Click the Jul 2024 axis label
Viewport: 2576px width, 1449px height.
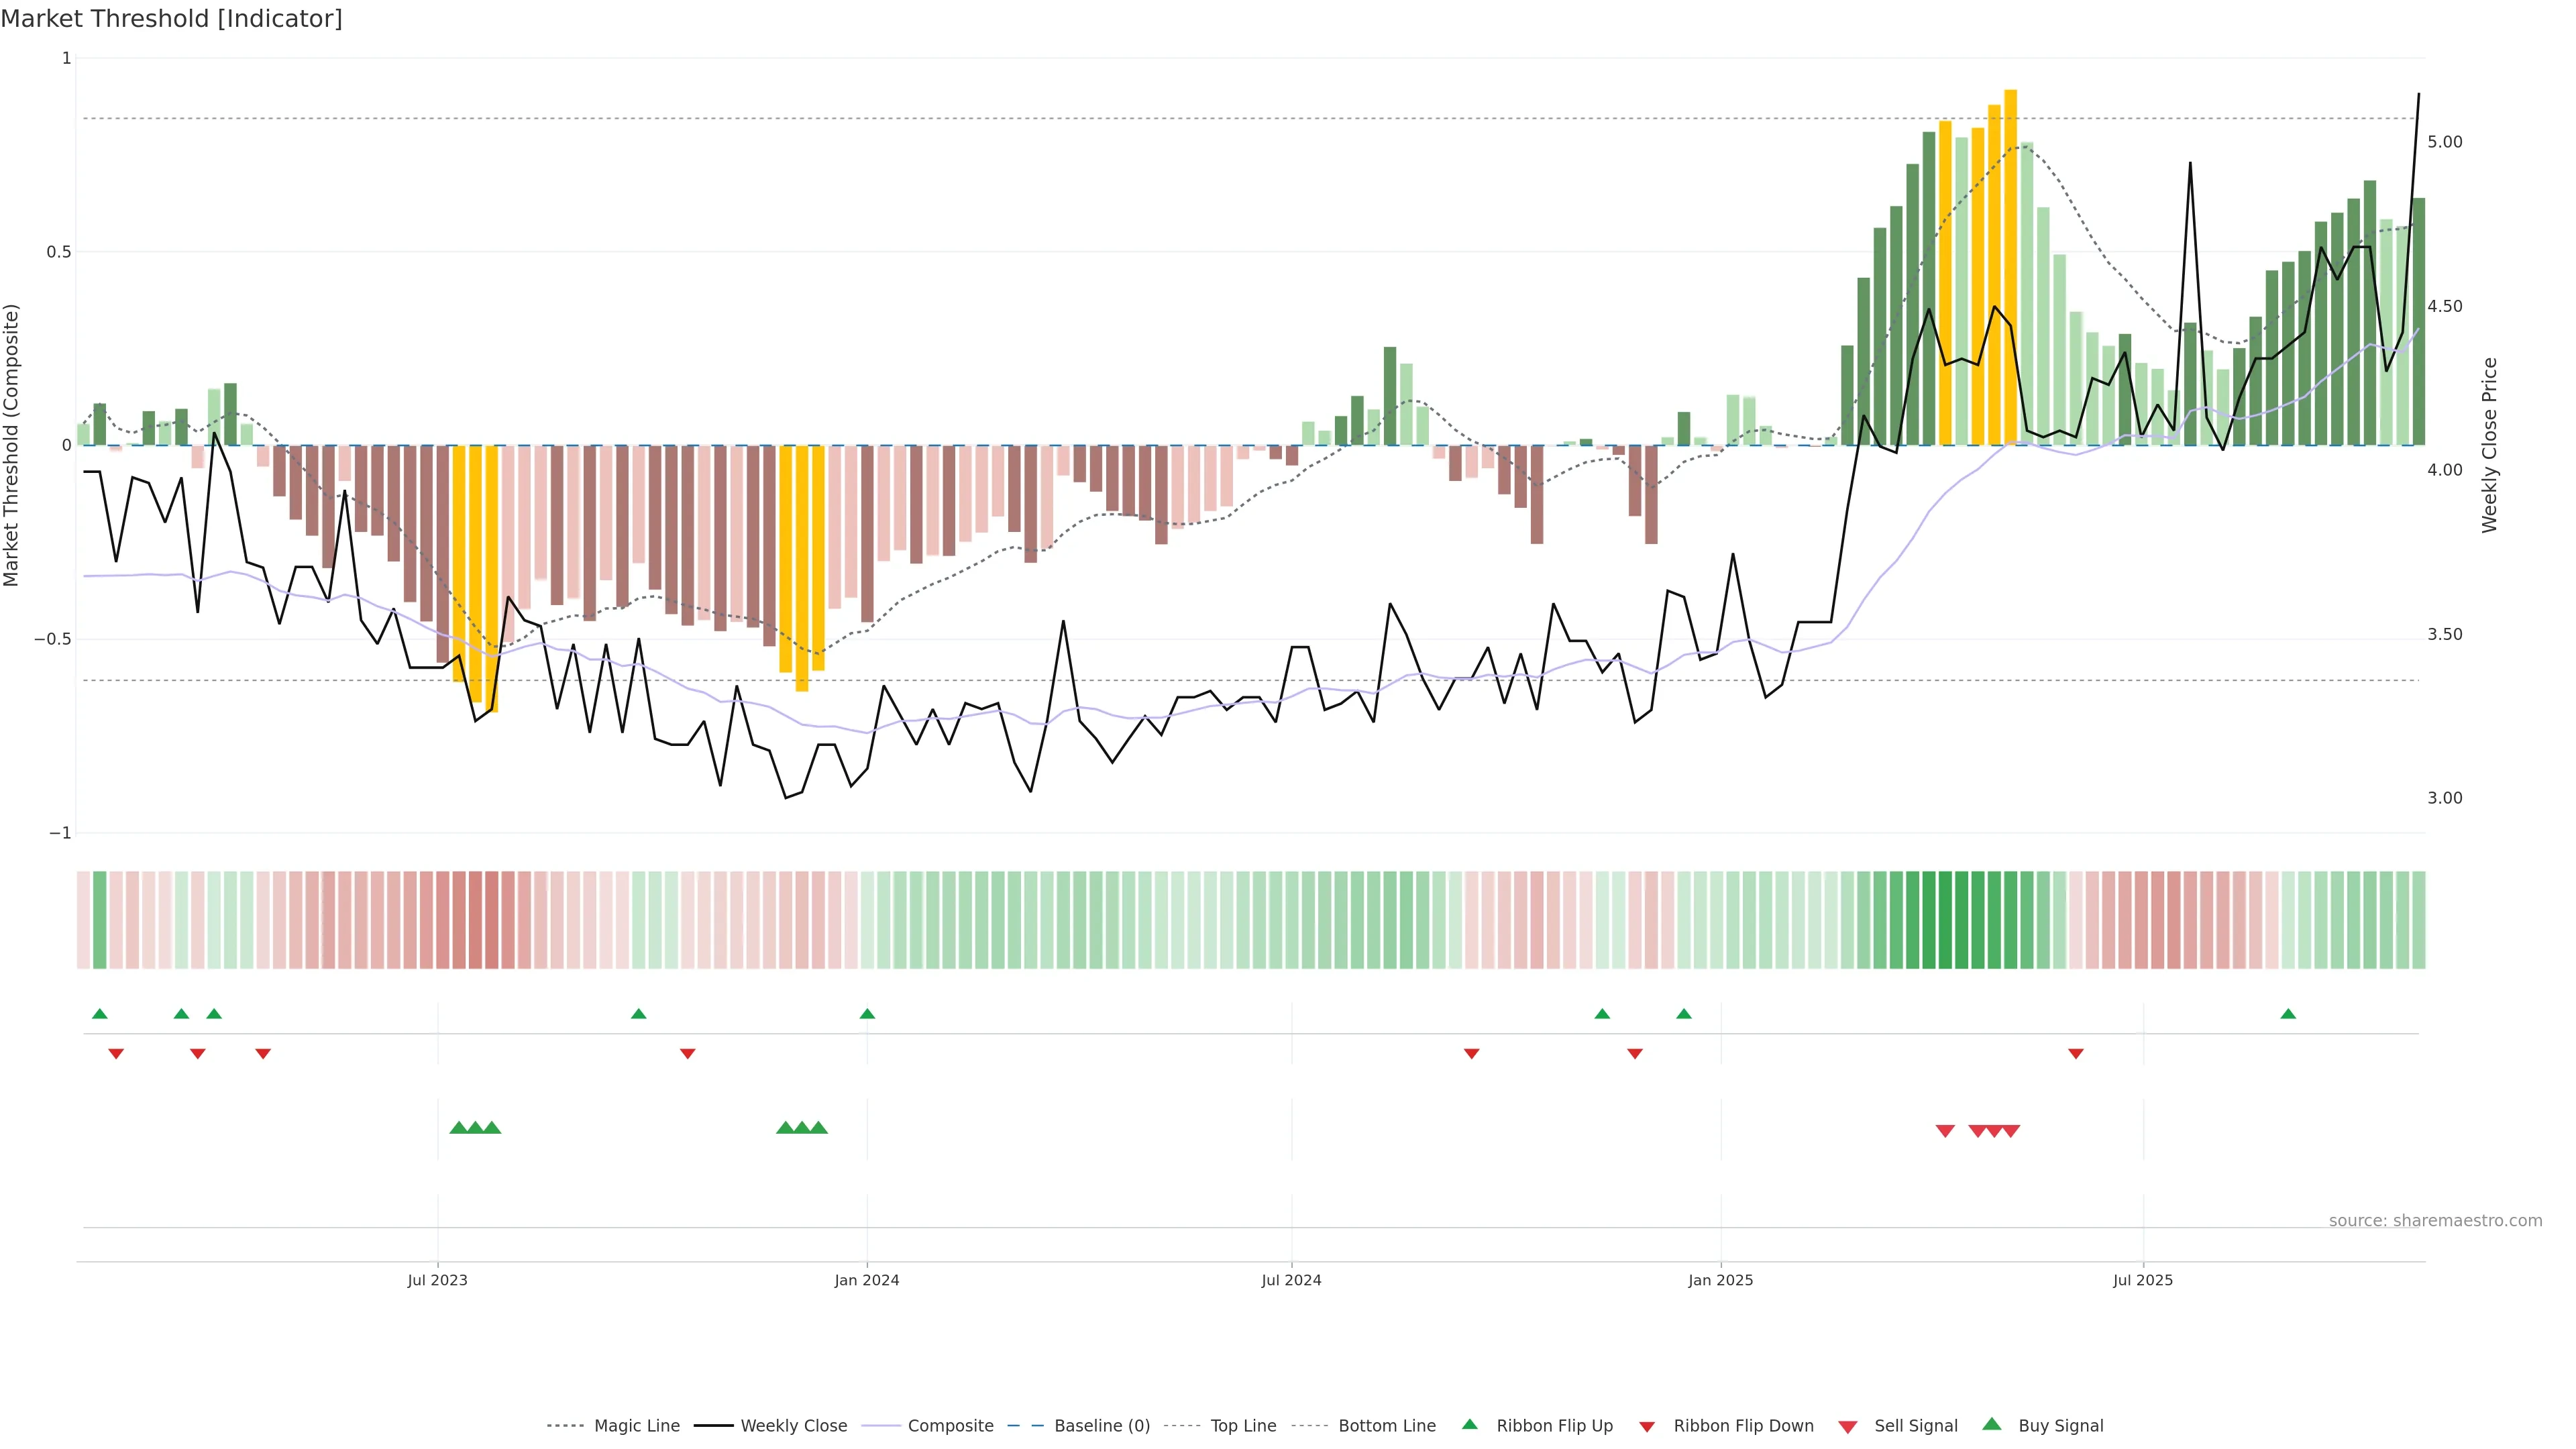coord(1291,1280)
